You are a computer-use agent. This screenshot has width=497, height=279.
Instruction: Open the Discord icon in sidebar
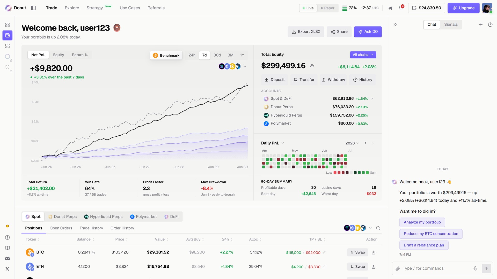[8, 259]
